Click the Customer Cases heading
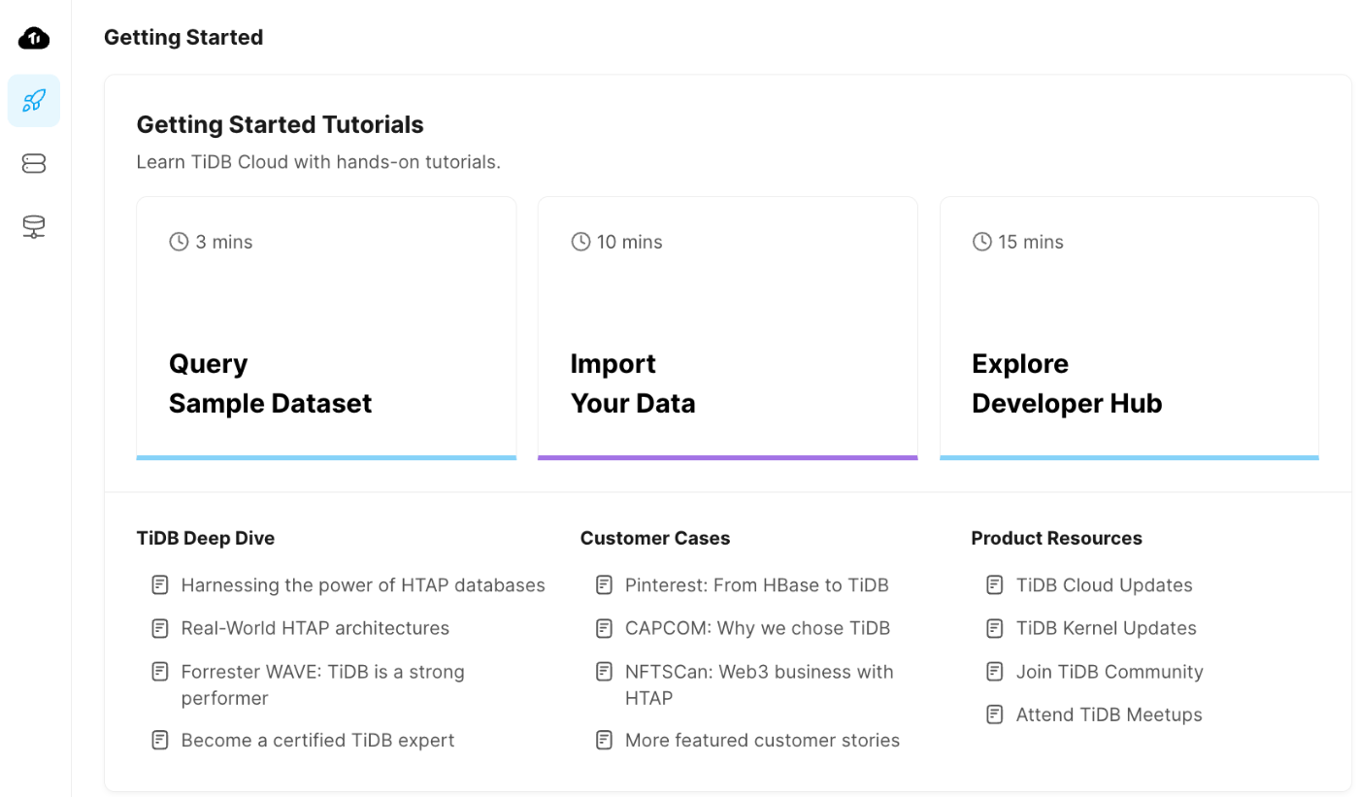Screen dimensions: 1359x797 pyautogui.click(x=655, y=538)
